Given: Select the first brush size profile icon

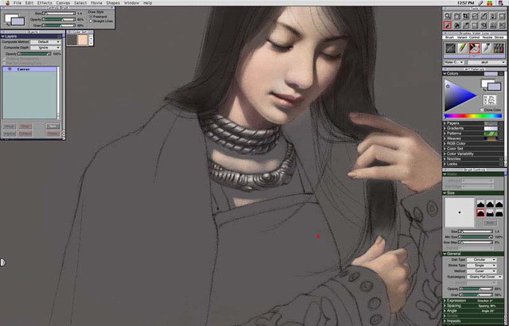Looking at the screenshot, I should coord(480,204).
